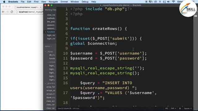Click Spaces: 4 indentation setting
The image size is (198, 111).
(x=188, y=108)
